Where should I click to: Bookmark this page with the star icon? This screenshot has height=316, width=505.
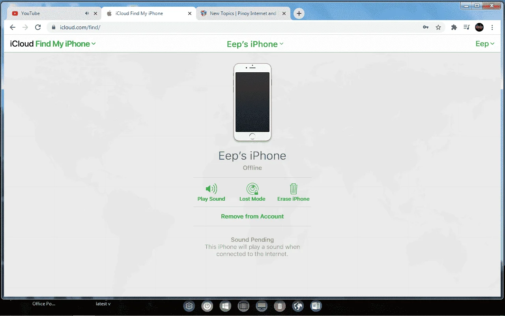[x=438, y=27]
